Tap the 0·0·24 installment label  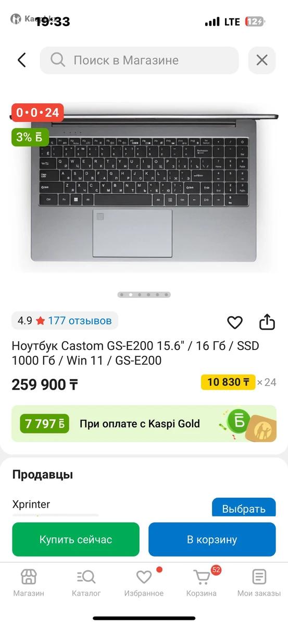(x=37, y=112)
